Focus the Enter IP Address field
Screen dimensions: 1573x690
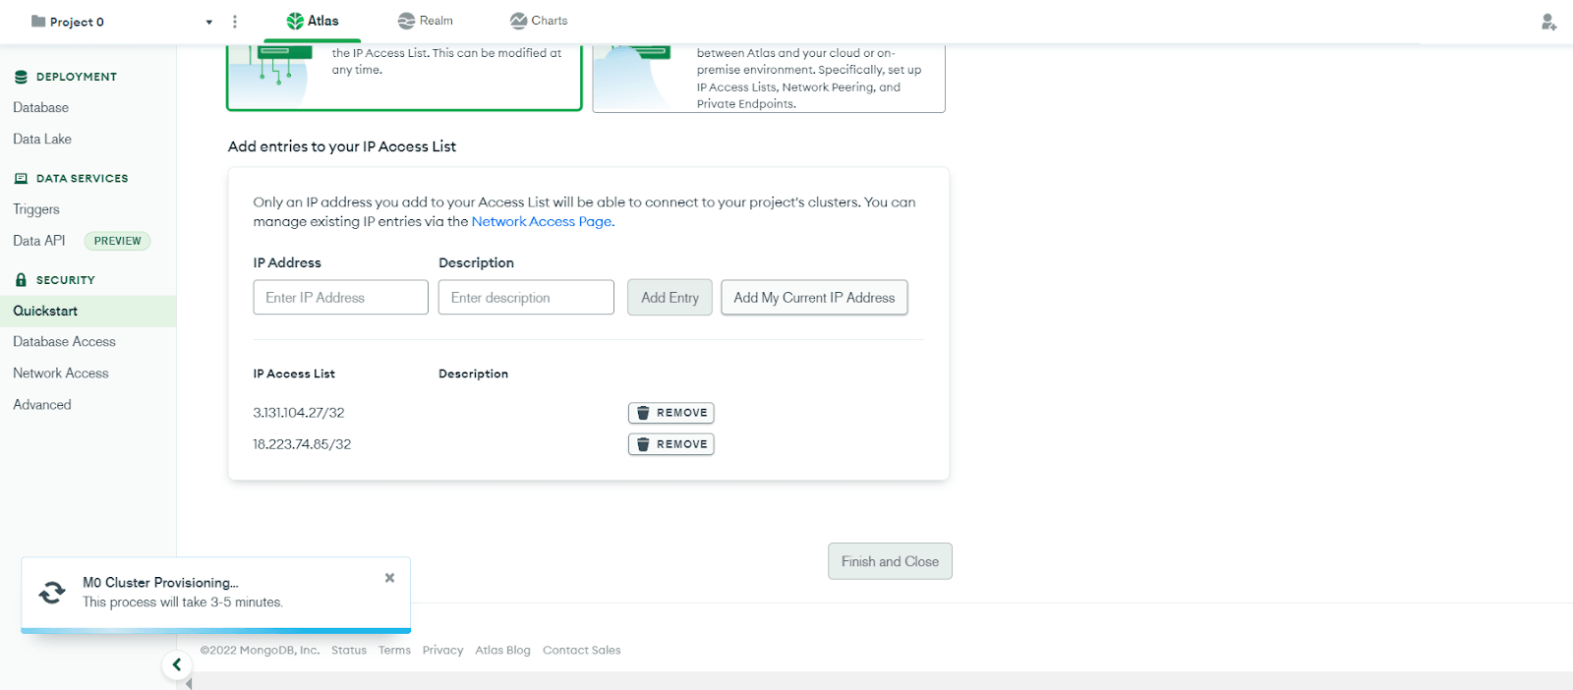tap(340, 298)
